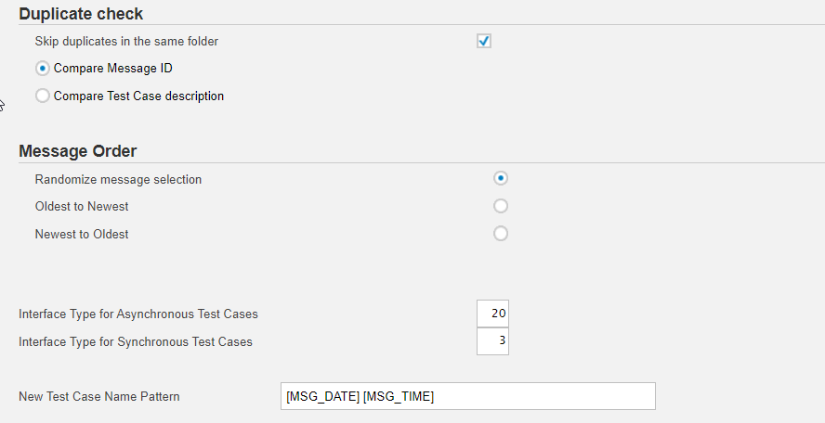Click the 'Compare Message ID' label text

pos(112,68)
